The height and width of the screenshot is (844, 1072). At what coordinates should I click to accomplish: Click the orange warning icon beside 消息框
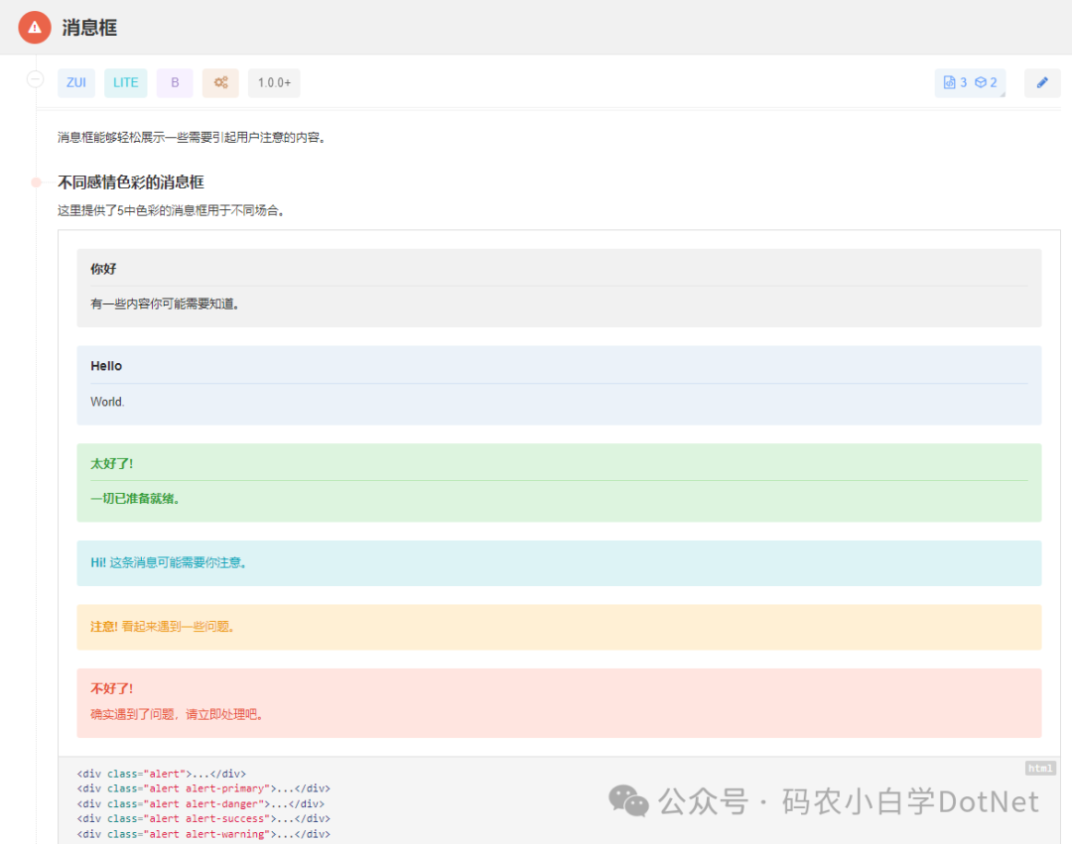[x=35, y=27]
